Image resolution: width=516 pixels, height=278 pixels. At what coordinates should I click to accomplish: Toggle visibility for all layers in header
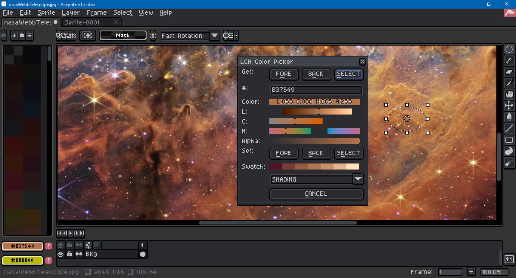coord(60,245)
